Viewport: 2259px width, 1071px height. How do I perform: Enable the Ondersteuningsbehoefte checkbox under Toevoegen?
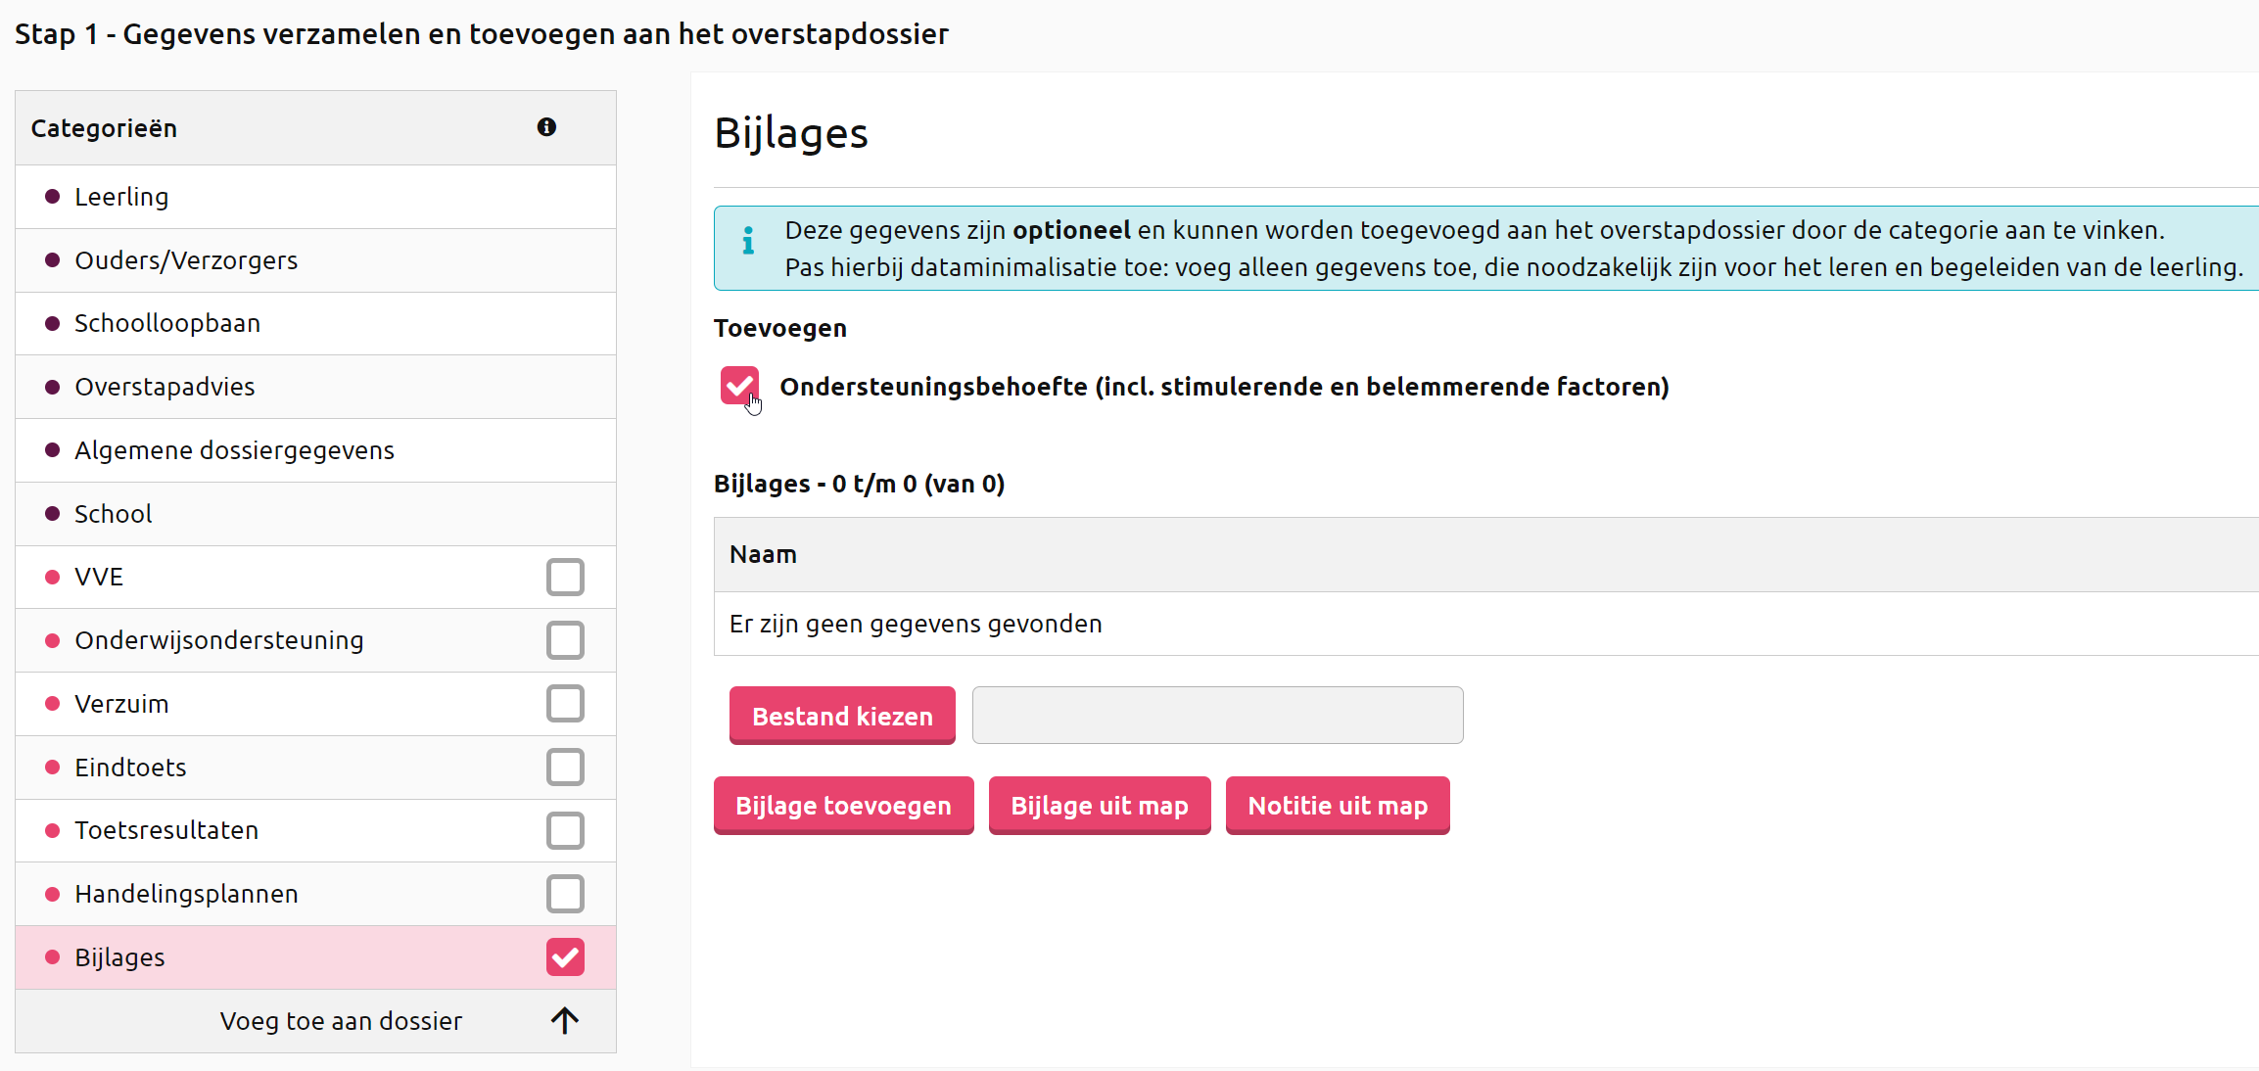742,385
